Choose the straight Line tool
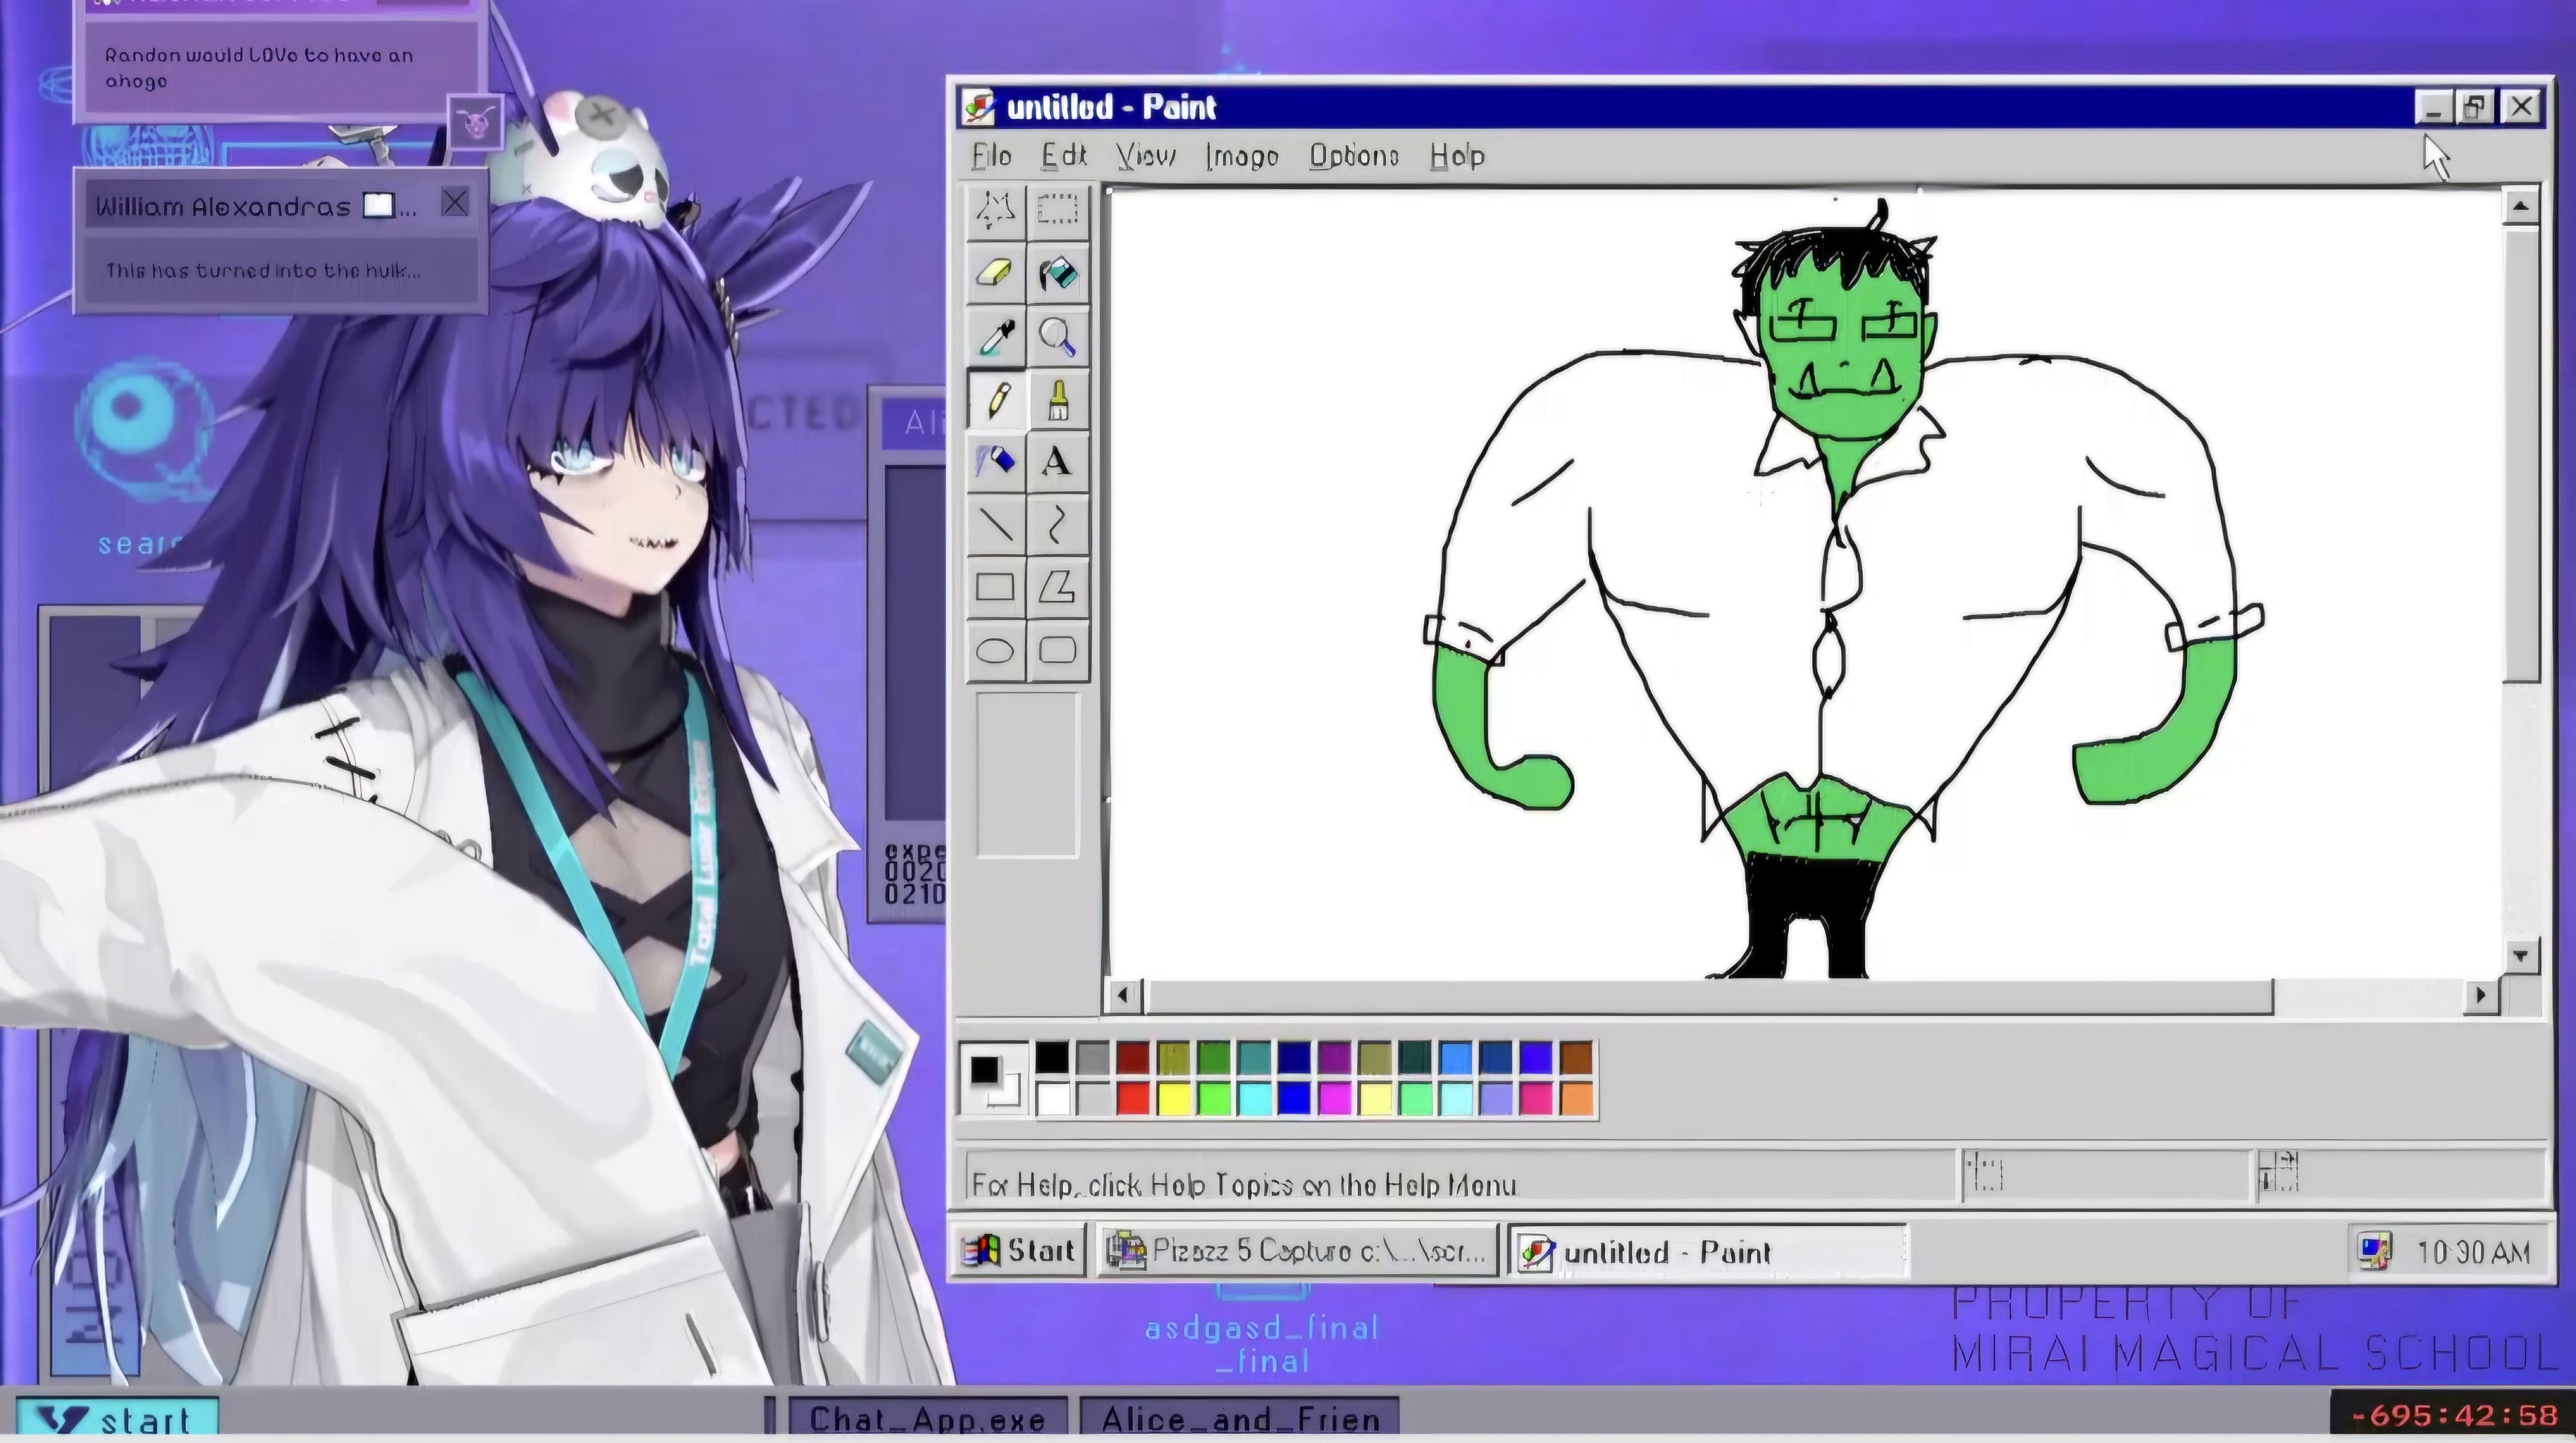2576x1443 pixels. pyautogui.click(x=995, y=525)
